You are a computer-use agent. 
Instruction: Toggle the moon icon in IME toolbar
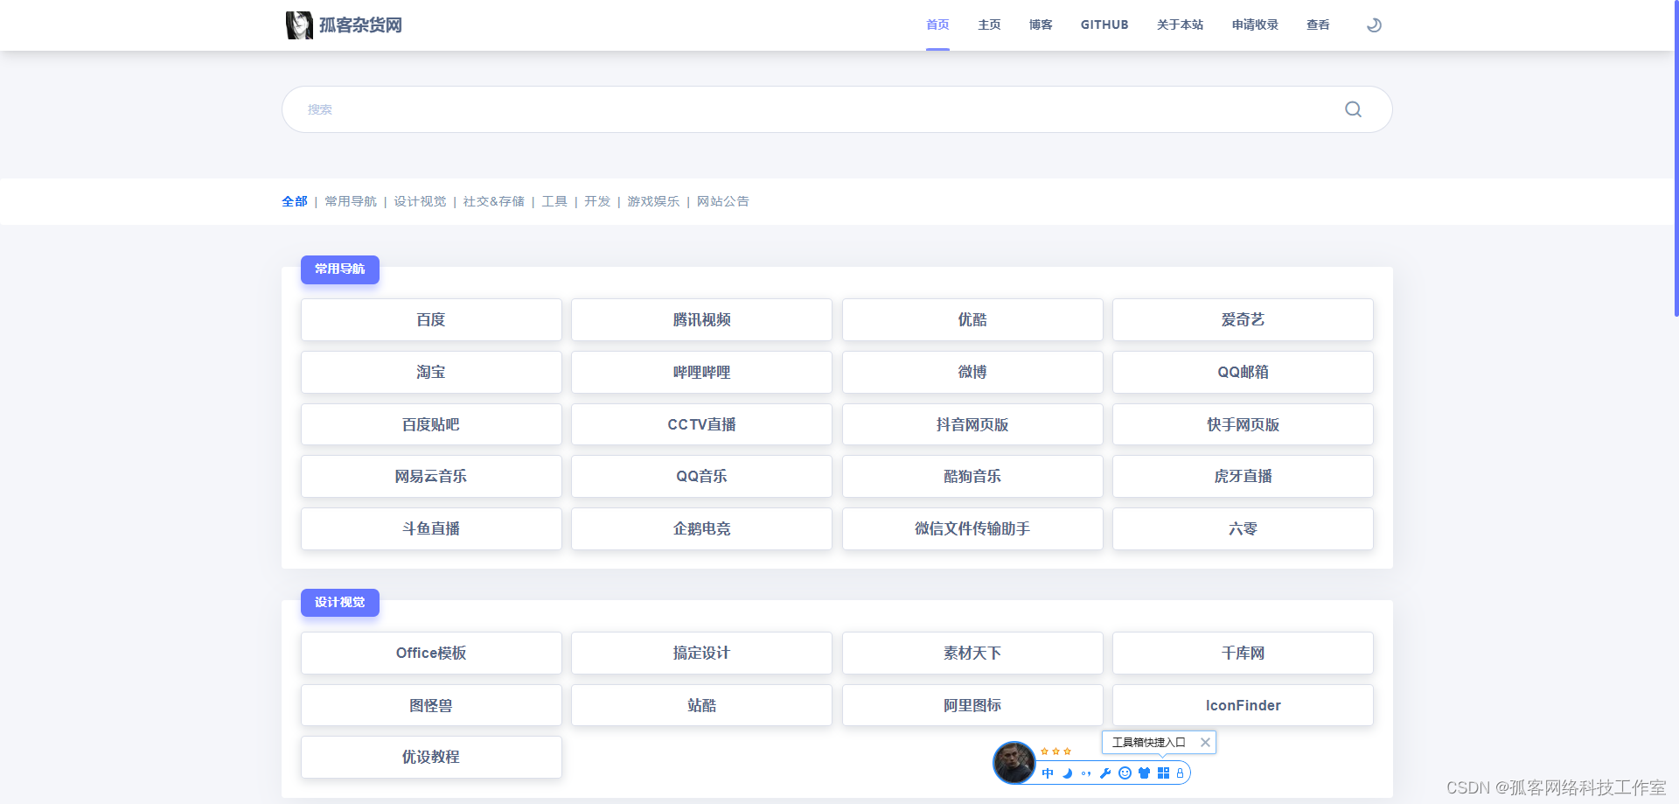point(1067,773)
